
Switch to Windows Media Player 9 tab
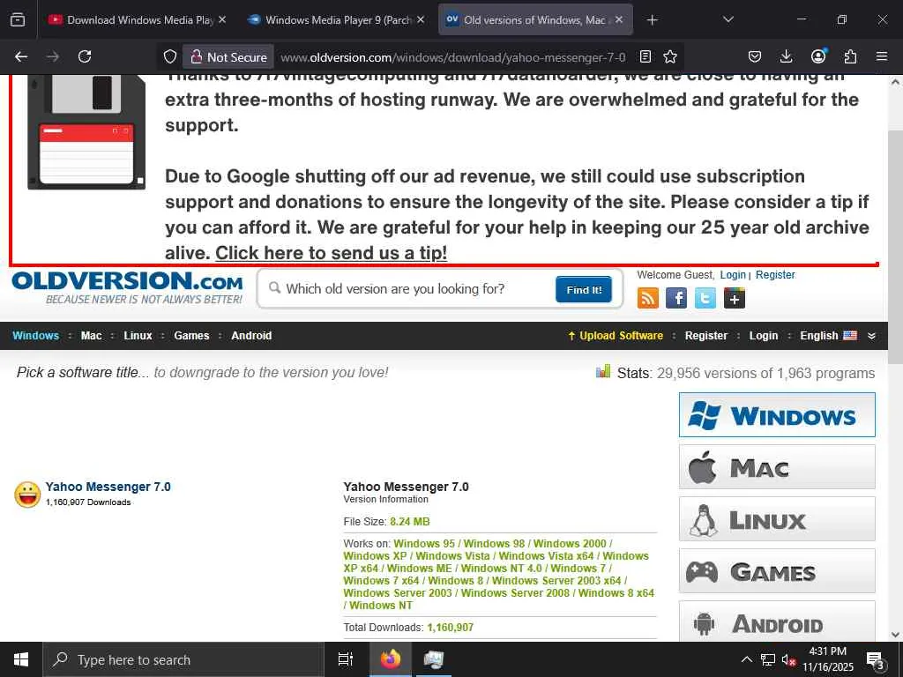click(336, 20)
